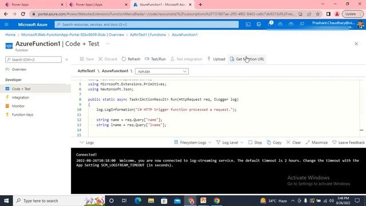Image resolution: width=366 pixels, height=206 pixels.
Task: Close the AzureFunction1 blade
Action: coord(356,43)
